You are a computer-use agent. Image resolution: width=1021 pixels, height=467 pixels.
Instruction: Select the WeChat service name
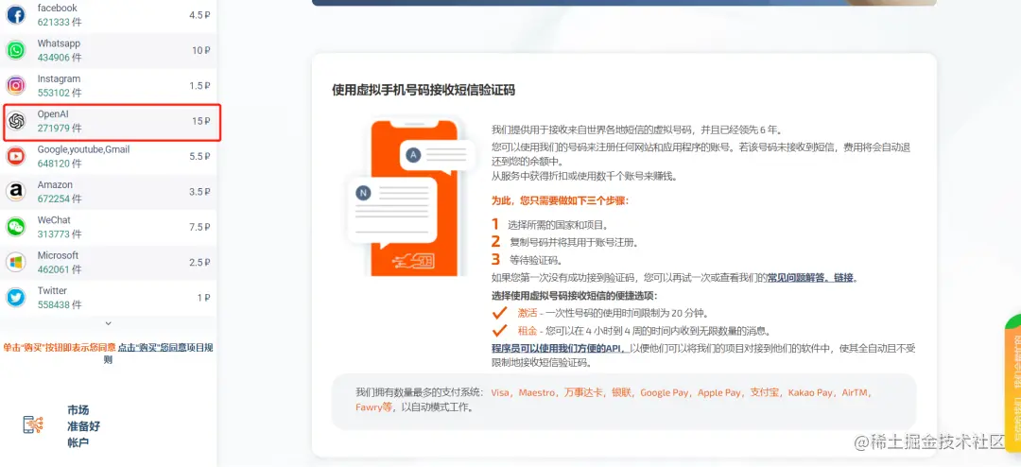pos(54,219)
